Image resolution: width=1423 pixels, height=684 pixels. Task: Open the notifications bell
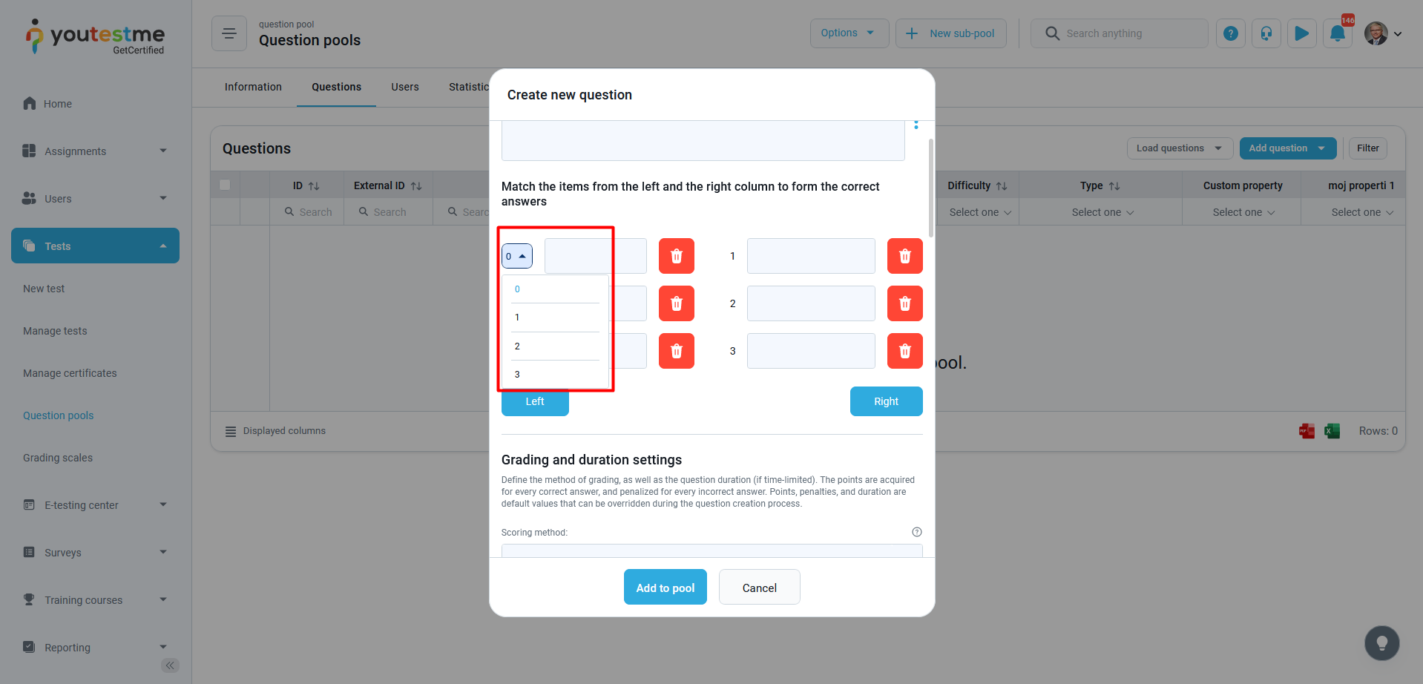click(1337, 33)
